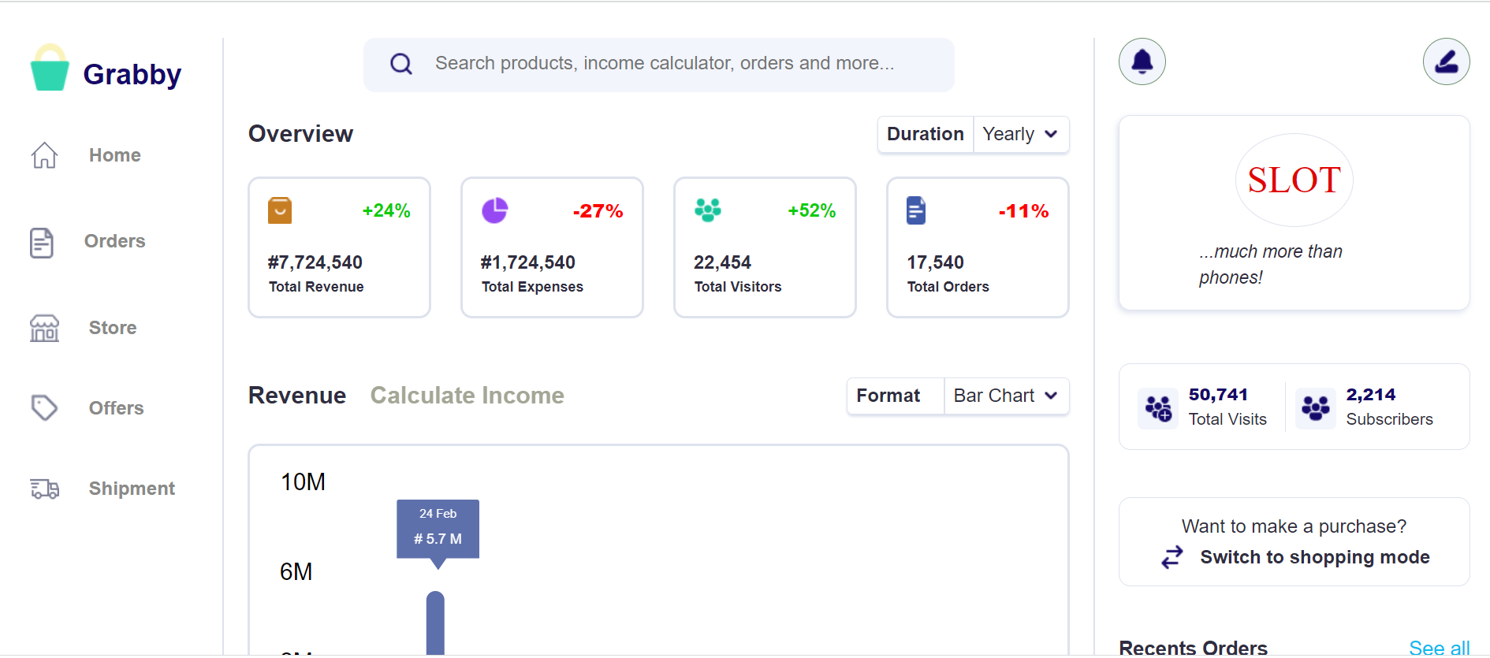Screen dimensions: 1490x658
Task: Click the -27% expenses change
Action: point(598,211)
